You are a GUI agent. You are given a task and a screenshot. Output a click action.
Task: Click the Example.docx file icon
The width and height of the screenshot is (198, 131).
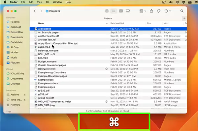pyautogui.click(x=36, y=80)
